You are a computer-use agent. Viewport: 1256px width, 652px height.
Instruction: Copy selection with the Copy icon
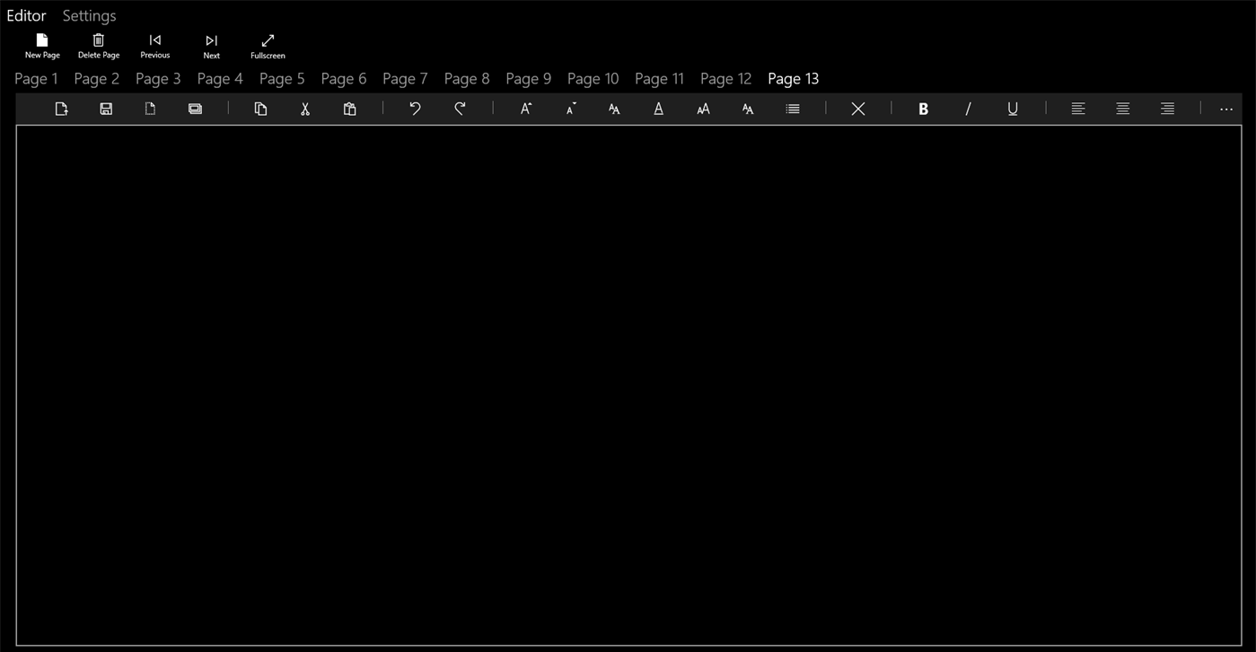click(260, 109)
